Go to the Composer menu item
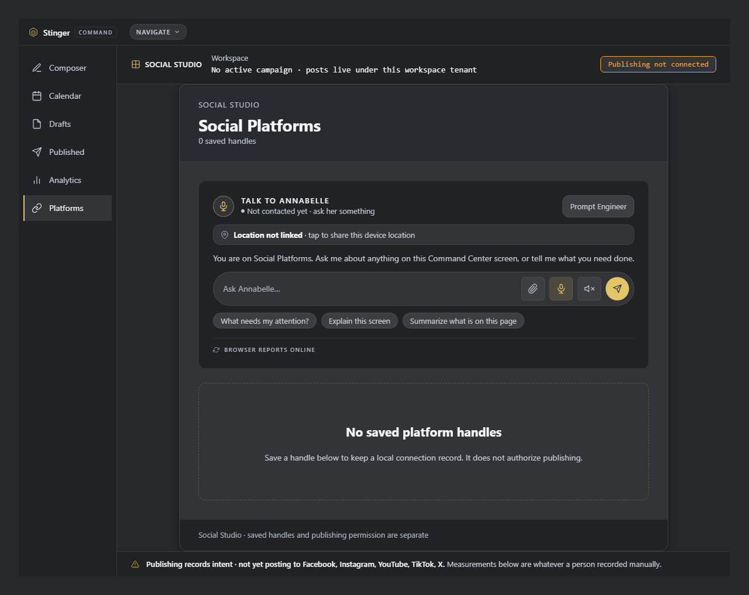This screenshot has height=595, width=749. coord(68,68)
